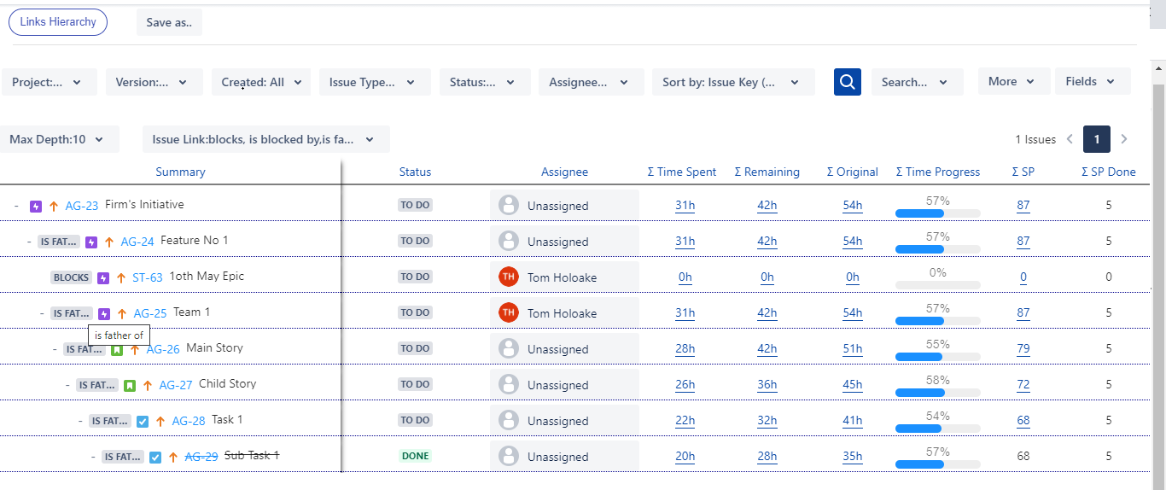The image size is (1166, 490).
Task: Open the Fields menu
Action: 1093,81
